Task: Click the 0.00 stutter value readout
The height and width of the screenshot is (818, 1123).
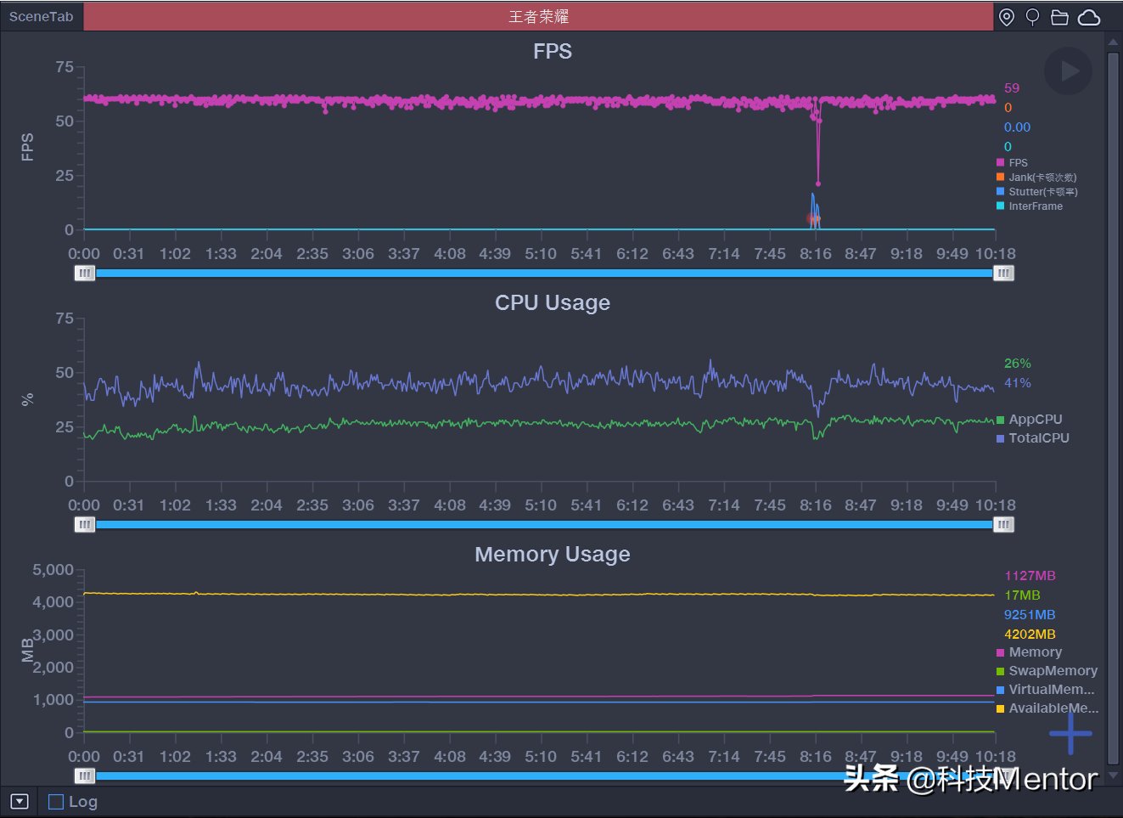Action: point(1017,127)
